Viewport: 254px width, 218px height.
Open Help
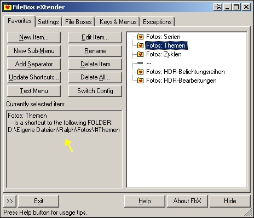(145, 201)
